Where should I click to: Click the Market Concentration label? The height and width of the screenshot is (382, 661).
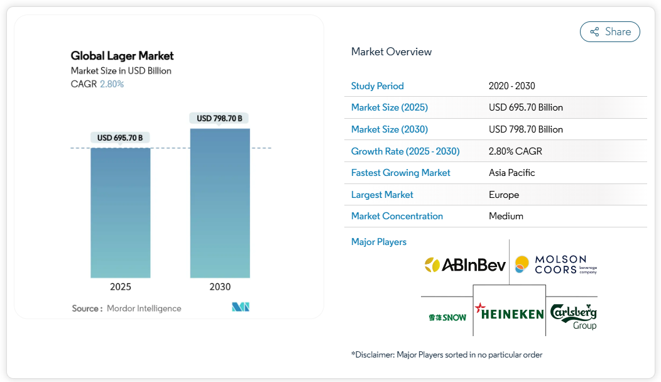pyautogui.click(x=396, y=216)
